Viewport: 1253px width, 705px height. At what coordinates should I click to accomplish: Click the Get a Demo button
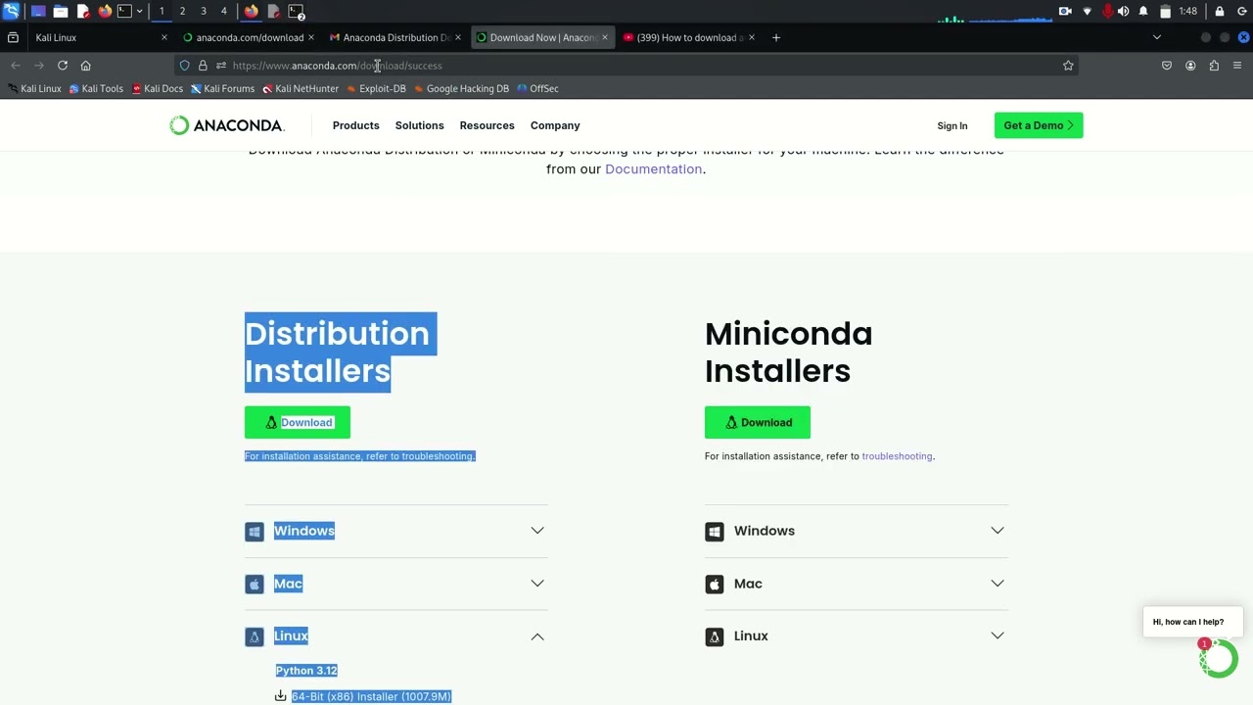(1039, 125)
